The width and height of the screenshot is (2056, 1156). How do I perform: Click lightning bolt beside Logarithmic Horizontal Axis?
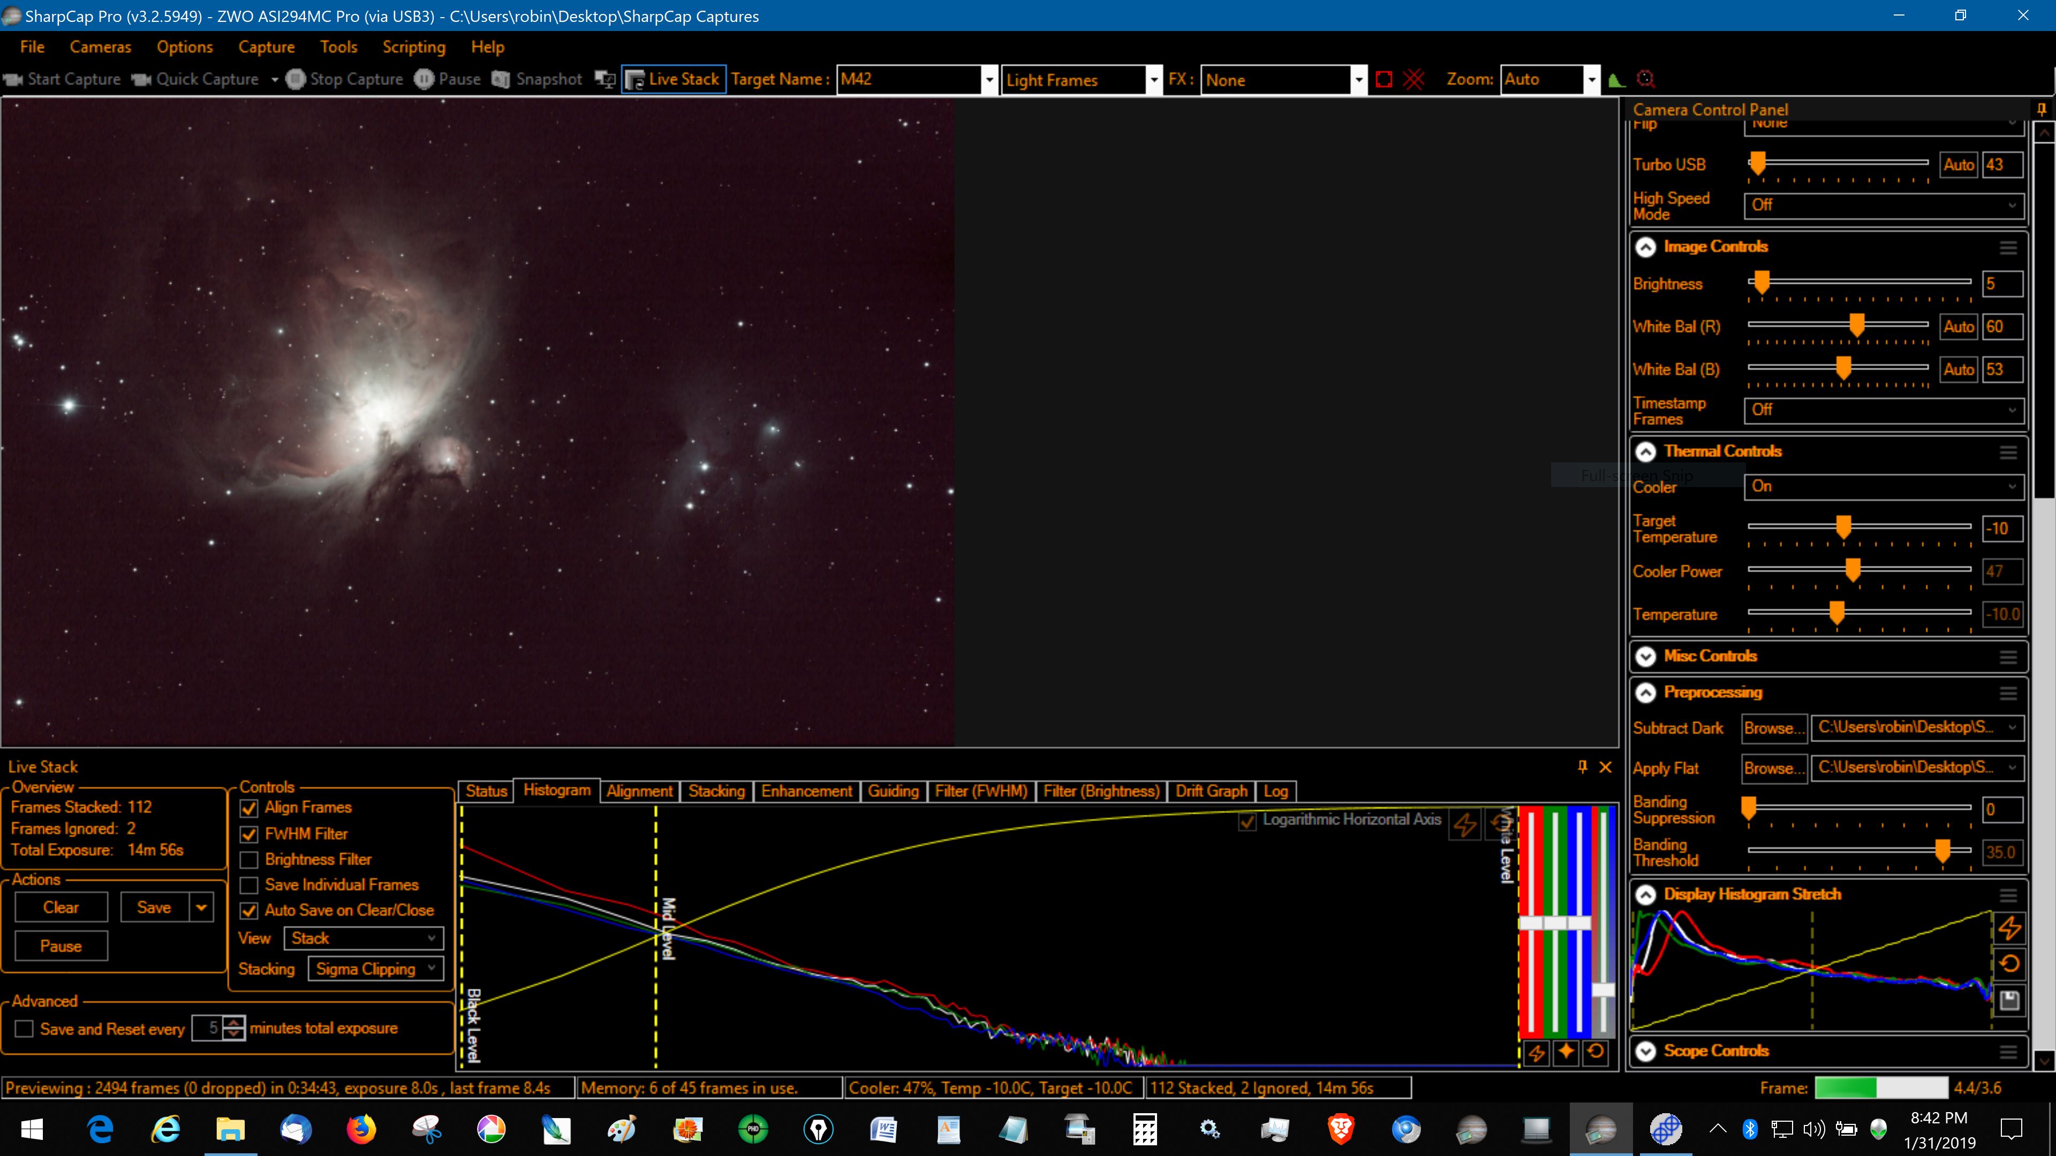1464,824
